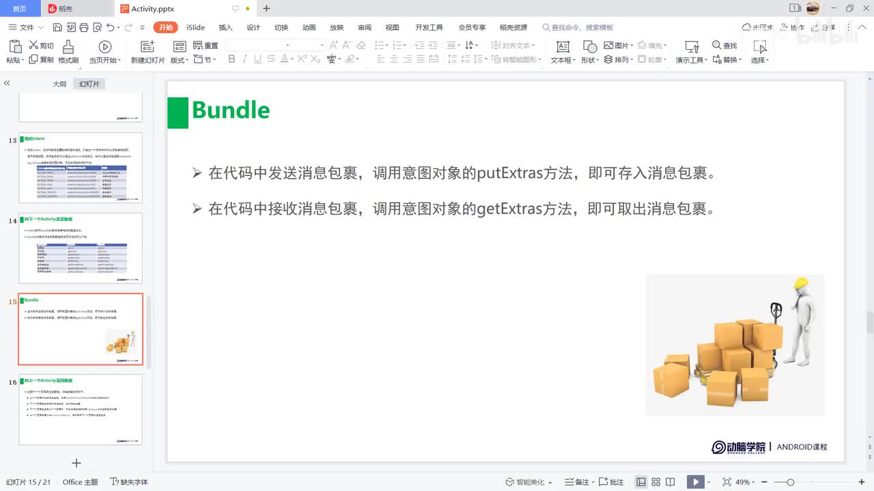Open the iSlide ribbon tab

[195, 27]
